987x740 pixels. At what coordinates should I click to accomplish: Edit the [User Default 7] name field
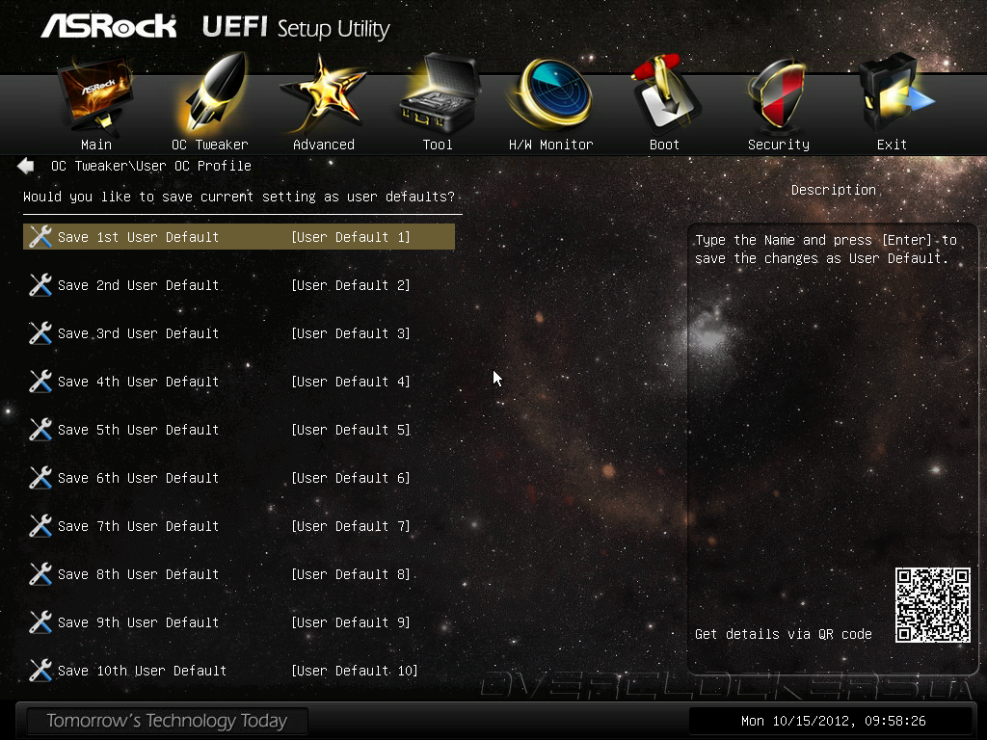tap(351, 527)
